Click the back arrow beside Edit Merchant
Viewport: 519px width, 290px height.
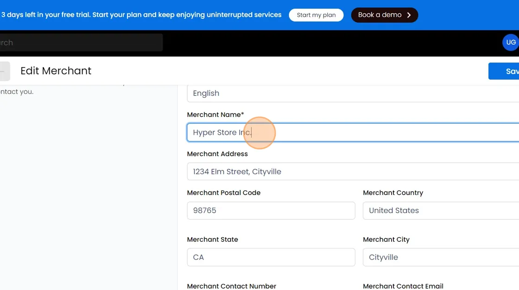[5, 71]
